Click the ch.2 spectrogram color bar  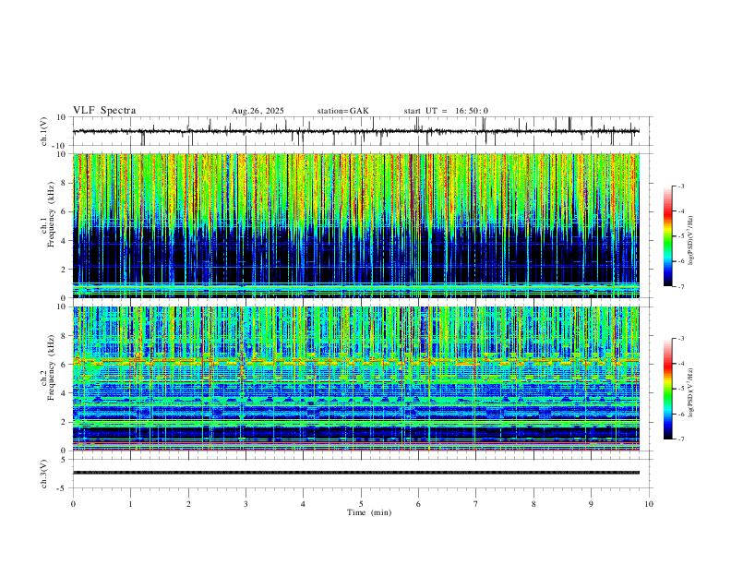pos(667,389)
